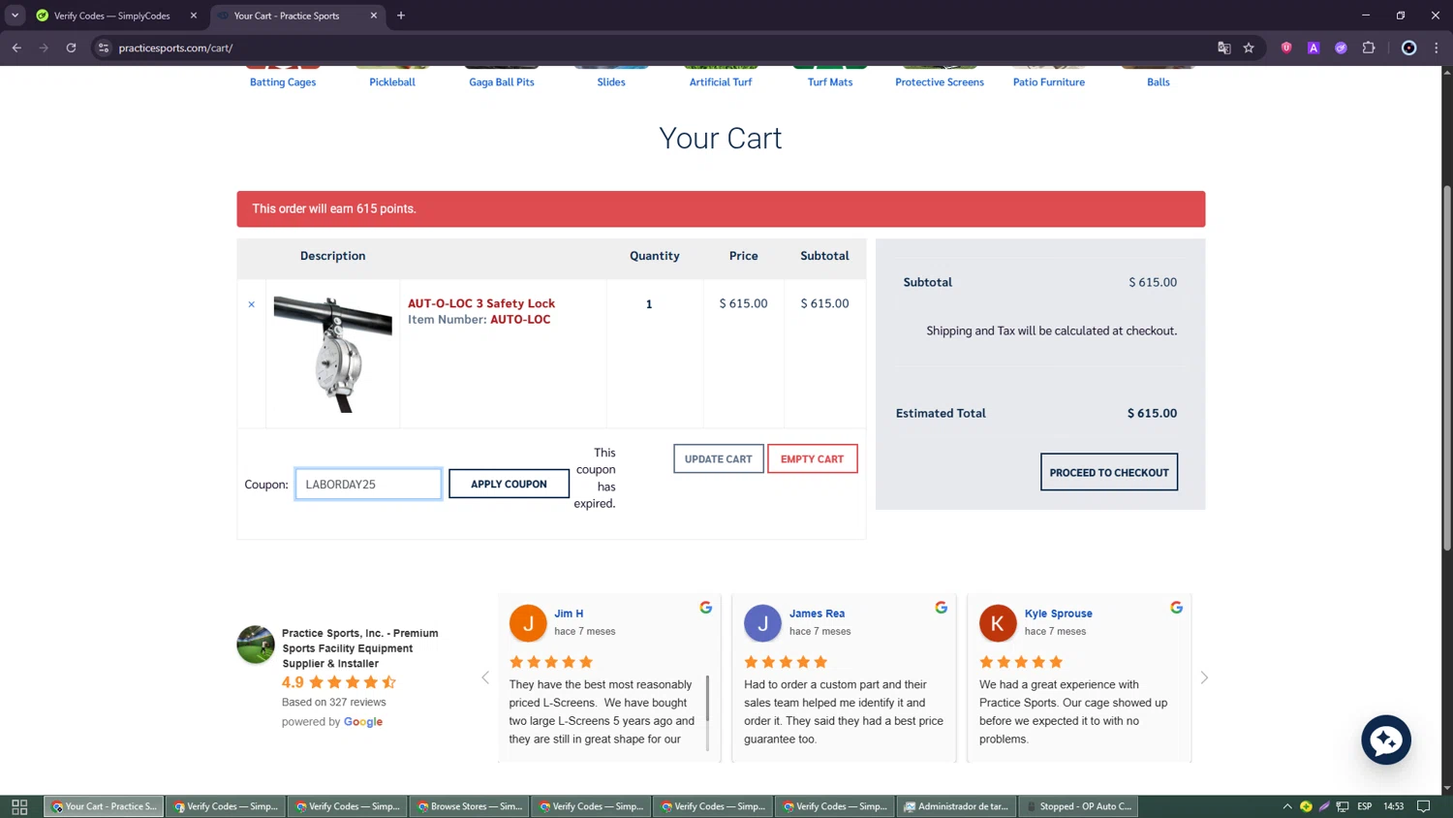
Task: View site information icon in address bar
Action: point(104,47)
